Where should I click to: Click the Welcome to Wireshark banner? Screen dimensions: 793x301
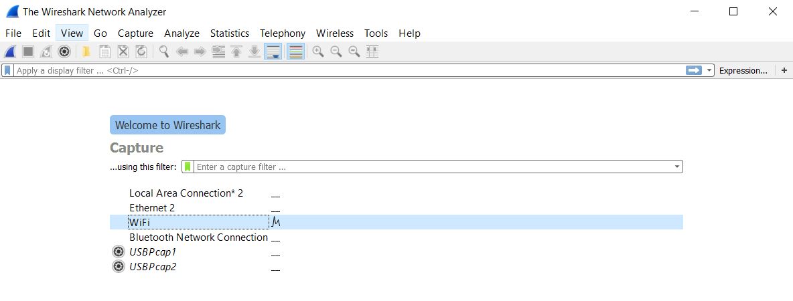pyautogui.click(x=167, y=124)
